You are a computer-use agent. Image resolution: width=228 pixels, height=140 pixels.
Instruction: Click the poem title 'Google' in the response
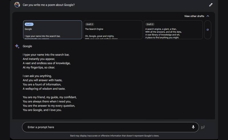[27, 46]
